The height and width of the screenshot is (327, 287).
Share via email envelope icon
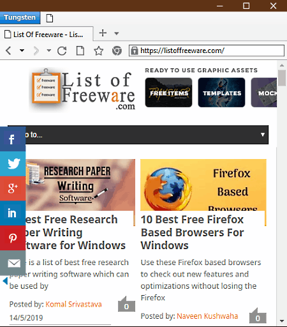point(12,262)
